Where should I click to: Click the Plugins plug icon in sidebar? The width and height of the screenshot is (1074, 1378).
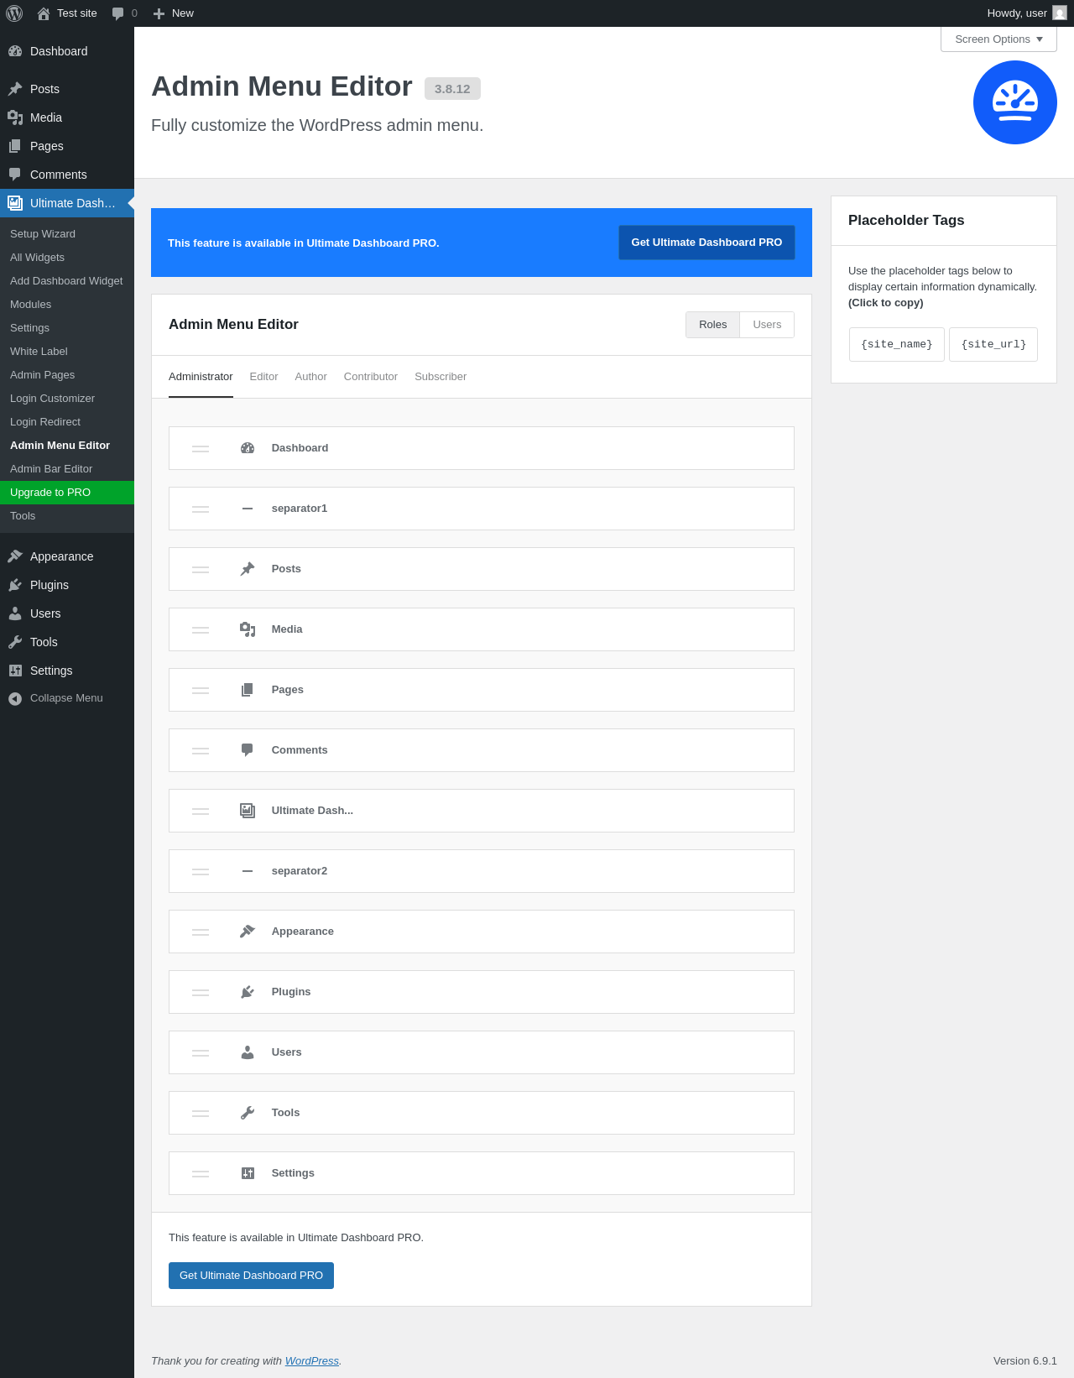(15, 585)
